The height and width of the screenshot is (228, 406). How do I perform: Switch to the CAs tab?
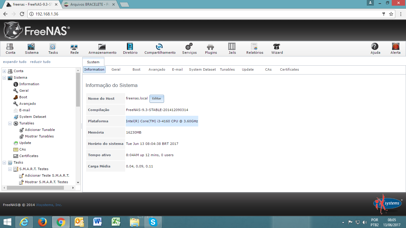coord(268,69)
